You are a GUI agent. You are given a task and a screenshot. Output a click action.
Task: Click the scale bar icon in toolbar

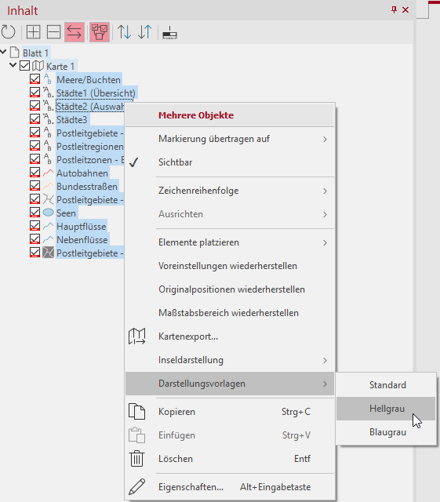169,33
